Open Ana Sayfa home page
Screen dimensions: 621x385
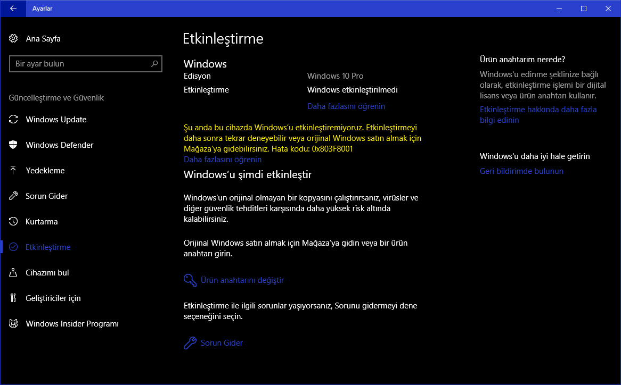[x=43, y=39]
